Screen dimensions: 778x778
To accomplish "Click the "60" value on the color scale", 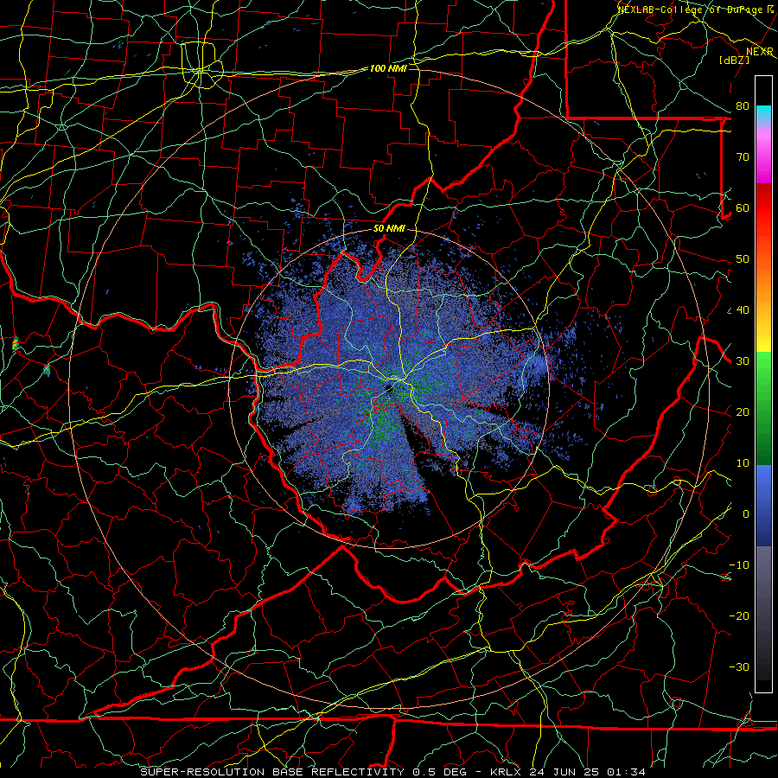I will click(743, 207).
